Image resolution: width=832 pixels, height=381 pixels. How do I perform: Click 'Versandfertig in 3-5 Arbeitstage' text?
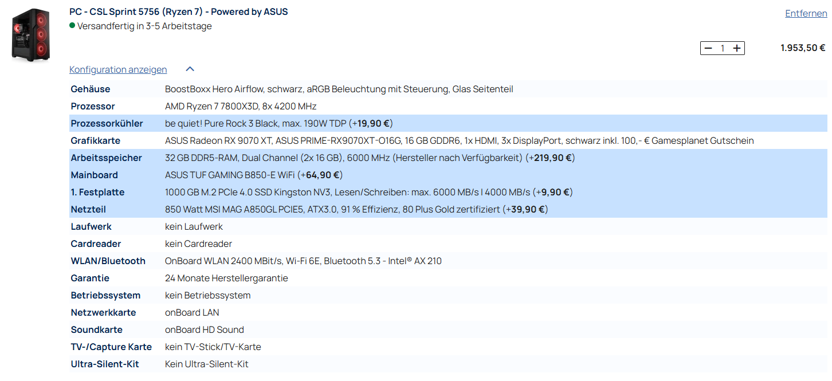tap(144, 26)
